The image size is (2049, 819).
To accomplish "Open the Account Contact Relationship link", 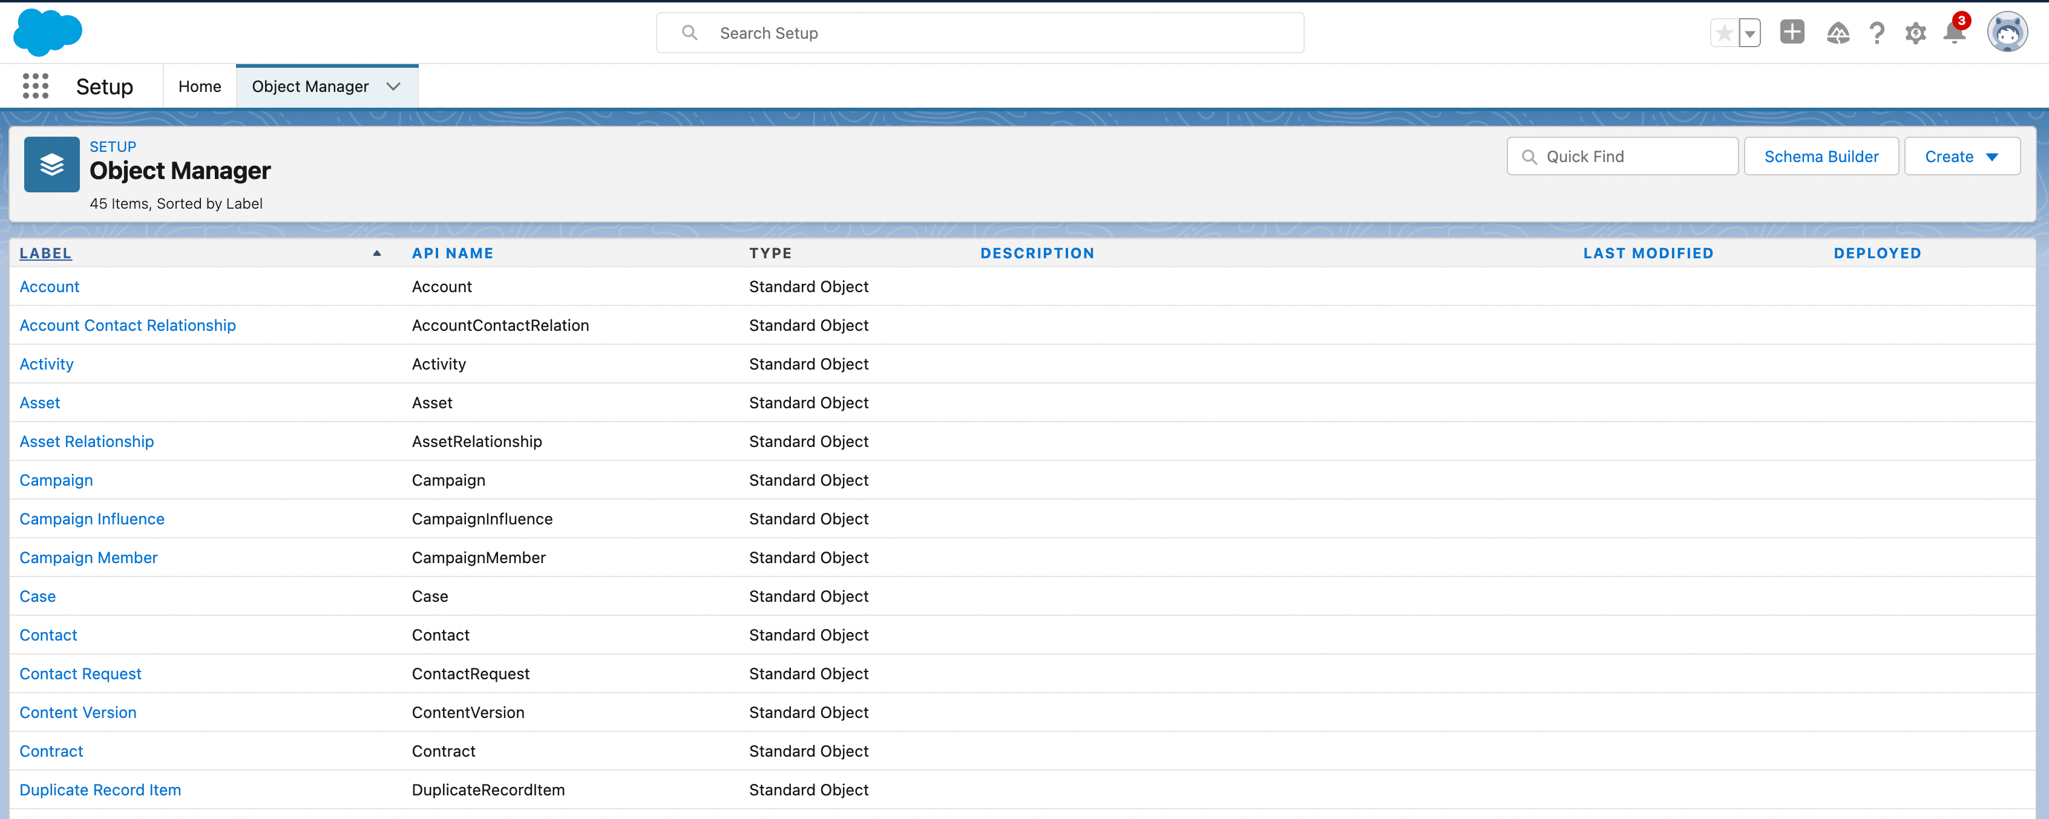I will [x=127, y=325].
